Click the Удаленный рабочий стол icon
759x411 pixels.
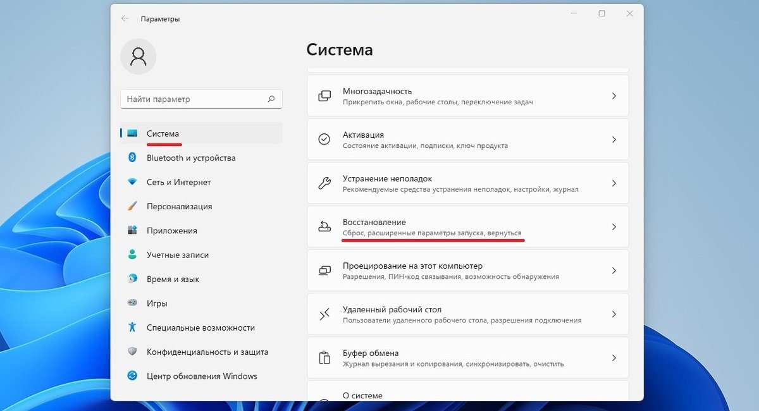324,314
